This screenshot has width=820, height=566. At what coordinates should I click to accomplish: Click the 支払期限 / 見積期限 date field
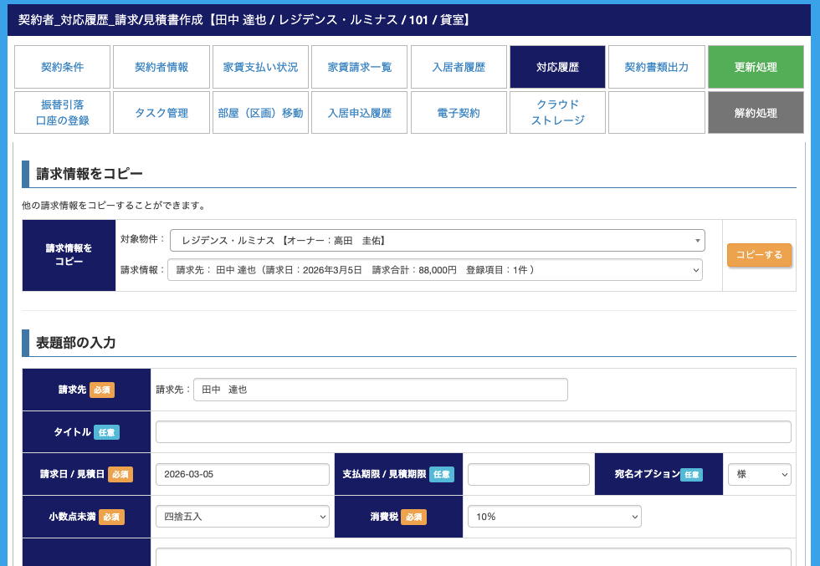point(528,474)
